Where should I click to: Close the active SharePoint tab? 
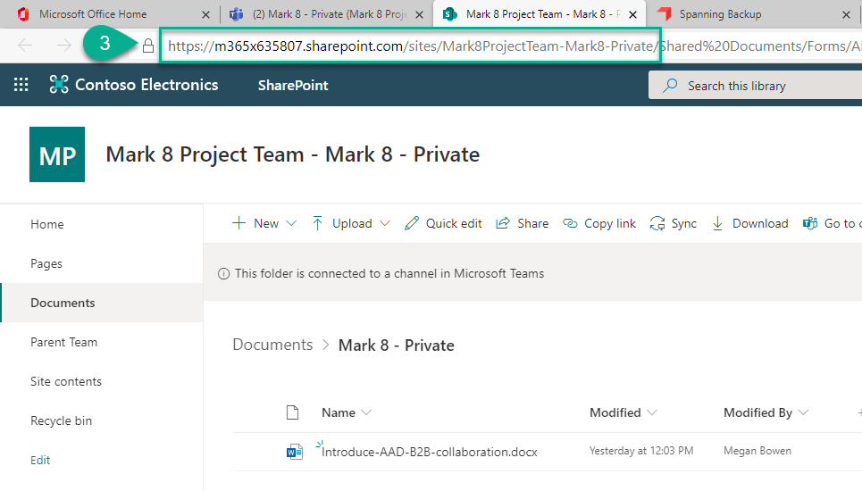click(x=632, y=15)
